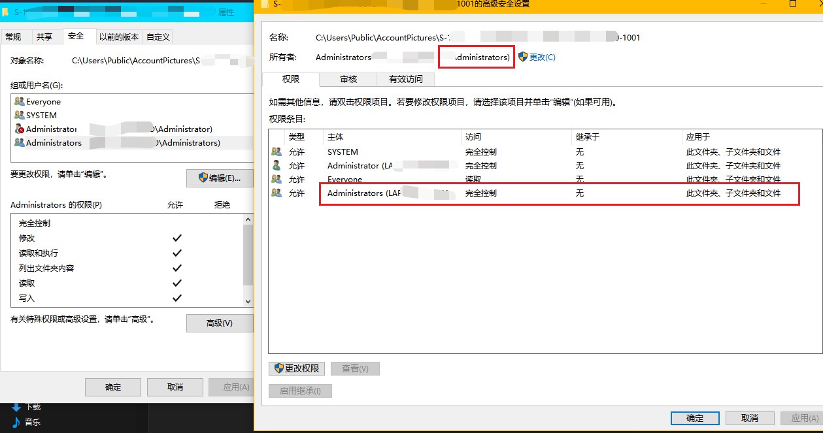The image size is (823, 433).
Task: Switch to the 自定义 tab
Action: (158, 37)
